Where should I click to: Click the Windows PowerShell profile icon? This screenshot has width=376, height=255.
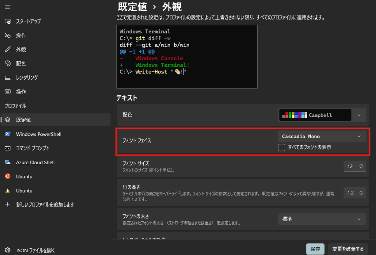click(x=8, y=134)
